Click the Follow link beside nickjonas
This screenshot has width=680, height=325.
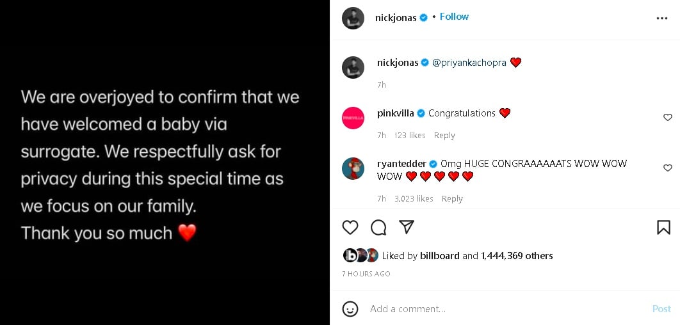point(454,17)
